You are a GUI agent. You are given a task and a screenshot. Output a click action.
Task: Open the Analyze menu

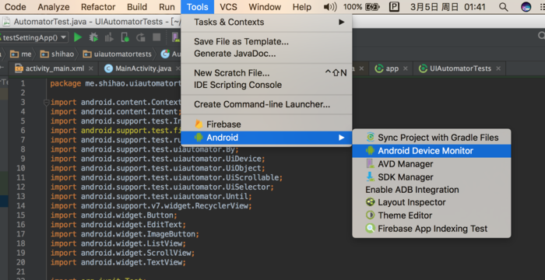point(54,7)
